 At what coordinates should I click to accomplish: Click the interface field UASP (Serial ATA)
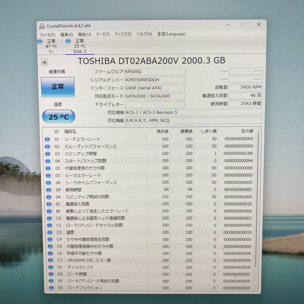coord(155,88)
